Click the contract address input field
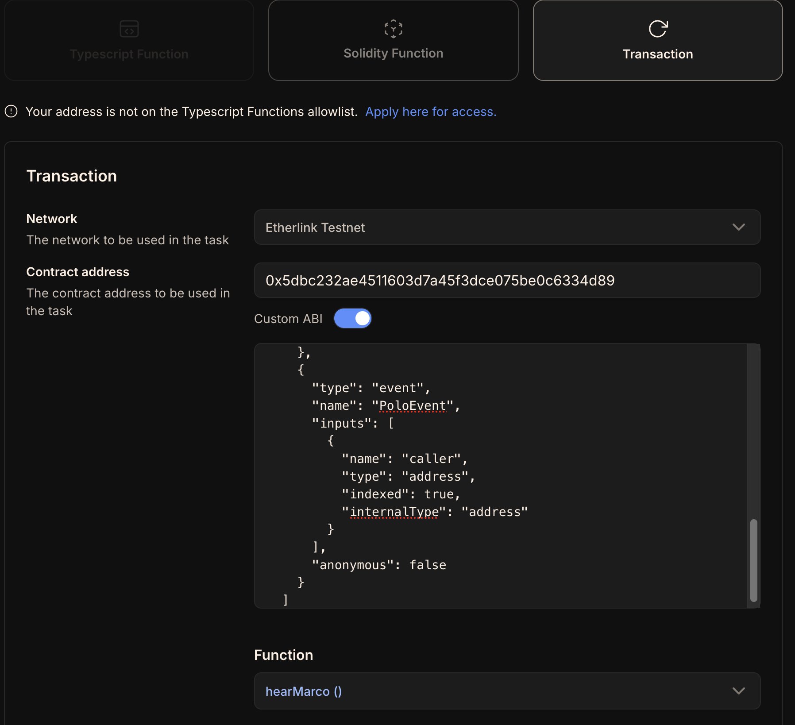This screenshot has height=725, width=795. pyautogui.click(x=507, y=280)
